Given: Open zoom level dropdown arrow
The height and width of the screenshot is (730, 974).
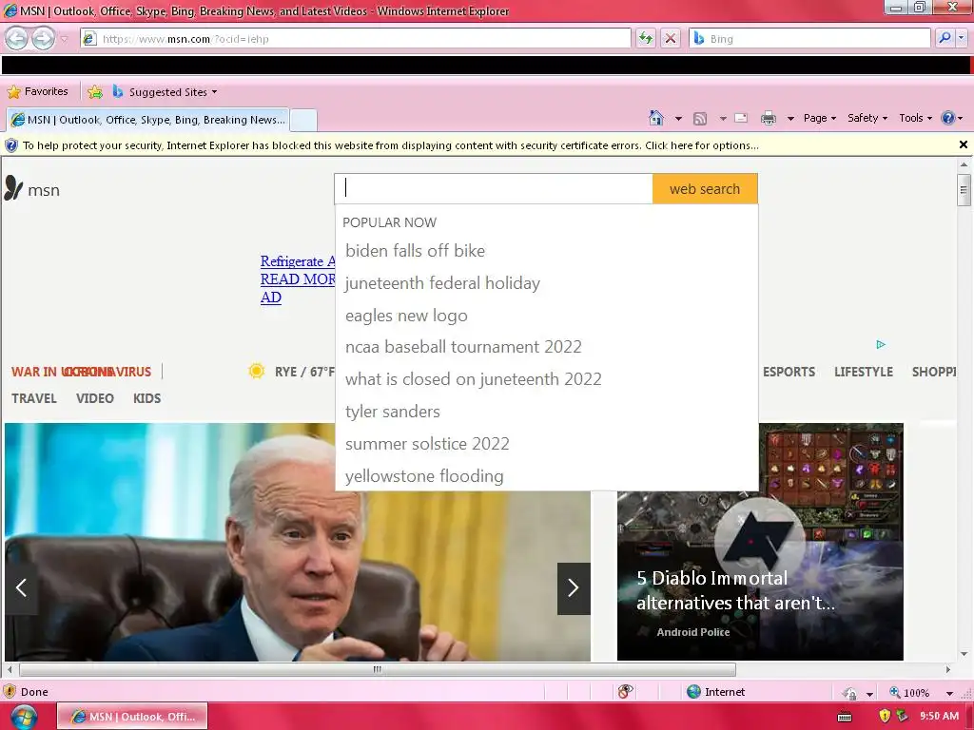Looking at the screenshot, I should coord(949,693).
